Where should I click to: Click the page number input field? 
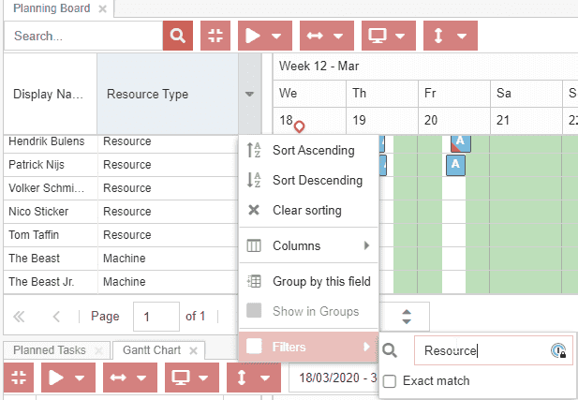156,317
